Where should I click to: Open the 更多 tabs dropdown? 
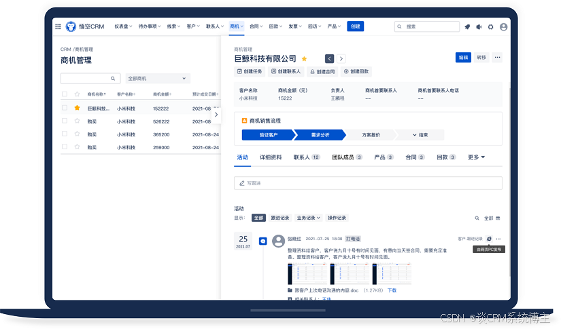point(476,157)
